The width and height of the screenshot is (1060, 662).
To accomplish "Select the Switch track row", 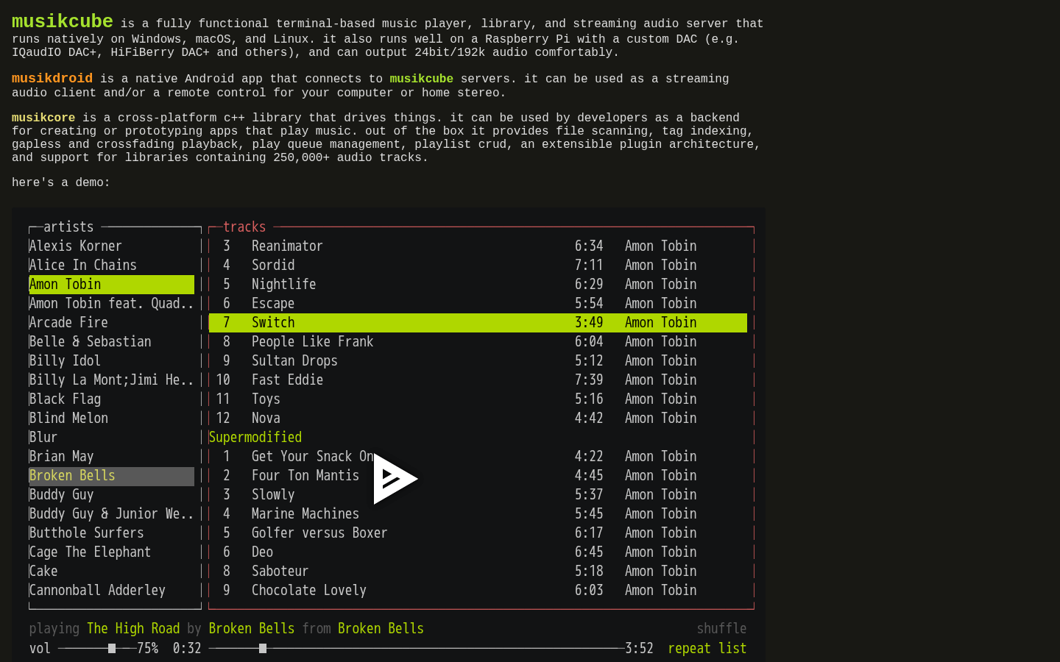I will (478, 323).
